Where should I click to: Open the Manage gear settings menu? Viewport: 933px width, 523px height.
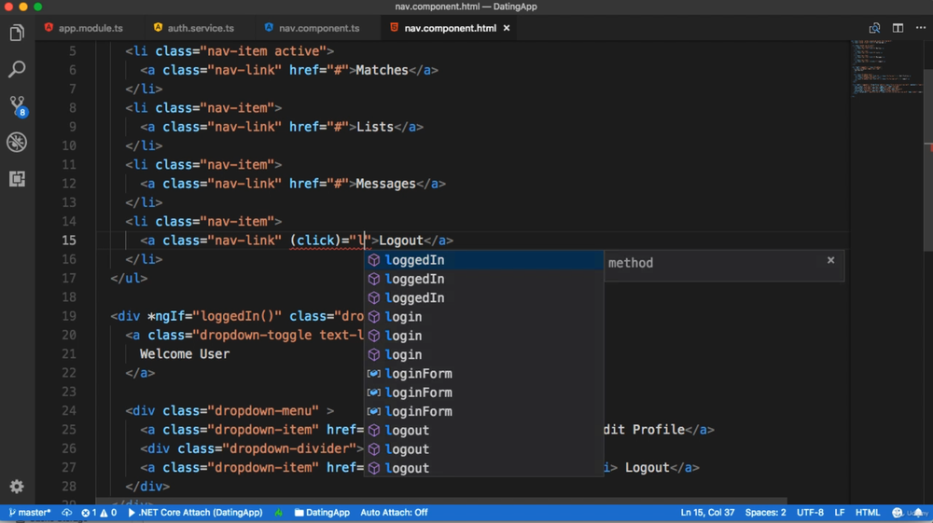coord(17,486)
